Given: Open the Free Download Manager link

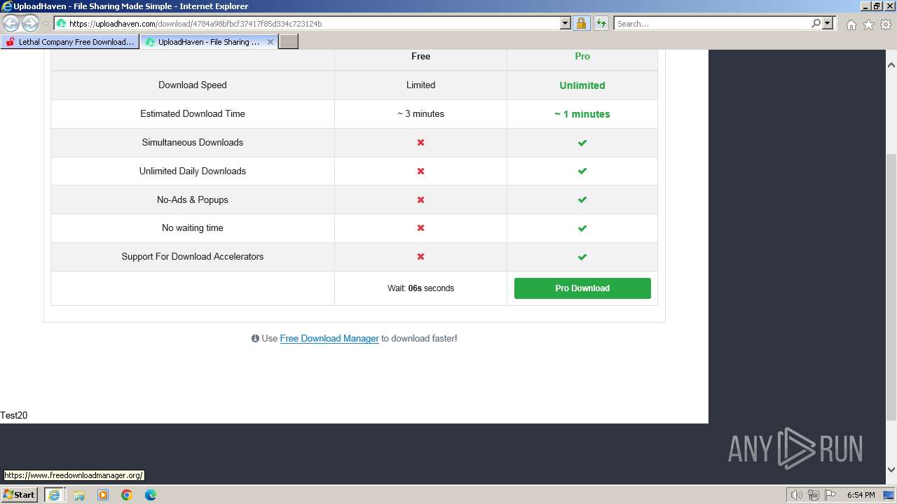Looking at the screenshot, I should [329, 338].
